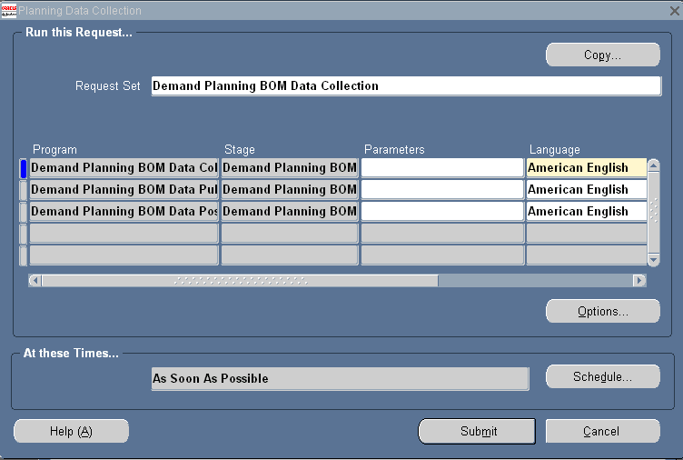Open the Options... dialog
The width and height of the screenshot is (683, 460).
point(603,311)
